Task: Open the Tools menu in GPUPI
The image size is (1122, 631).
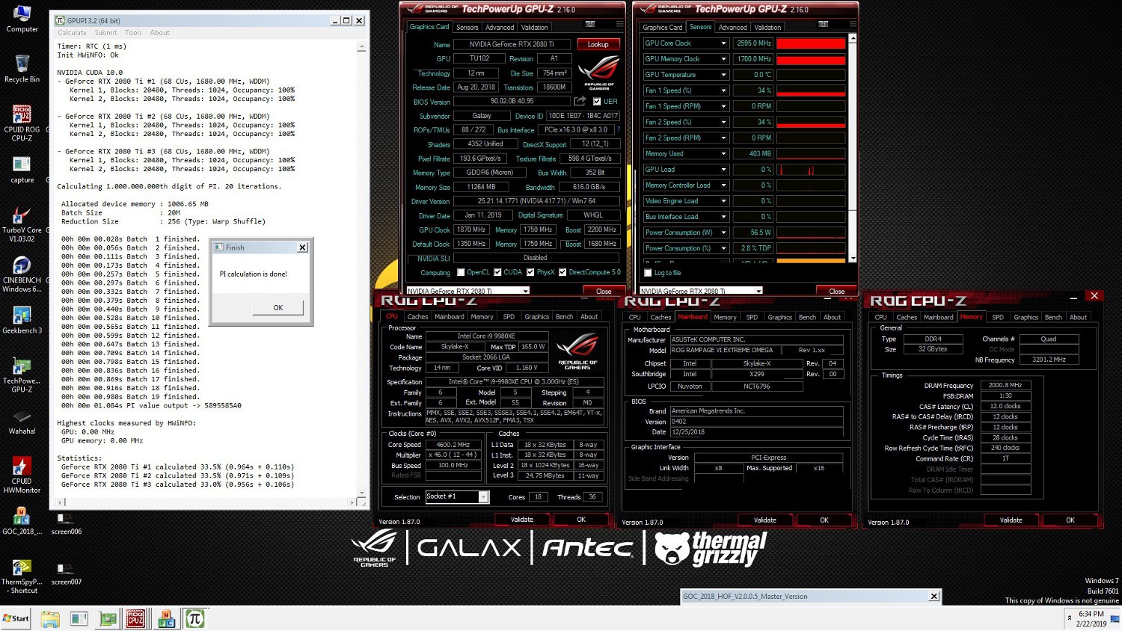Action: point(133,33)
